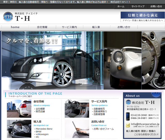The image size is (165, 140).
Task: Click the お問い合せフォーム link
Action: pyautogui.click(x=103, y=129)
